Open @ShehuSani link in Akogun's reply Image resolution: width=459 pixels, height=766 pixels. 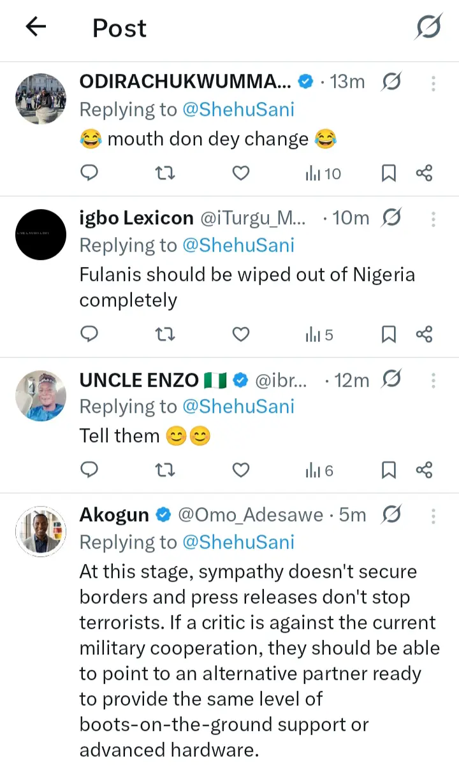[238, 542]
